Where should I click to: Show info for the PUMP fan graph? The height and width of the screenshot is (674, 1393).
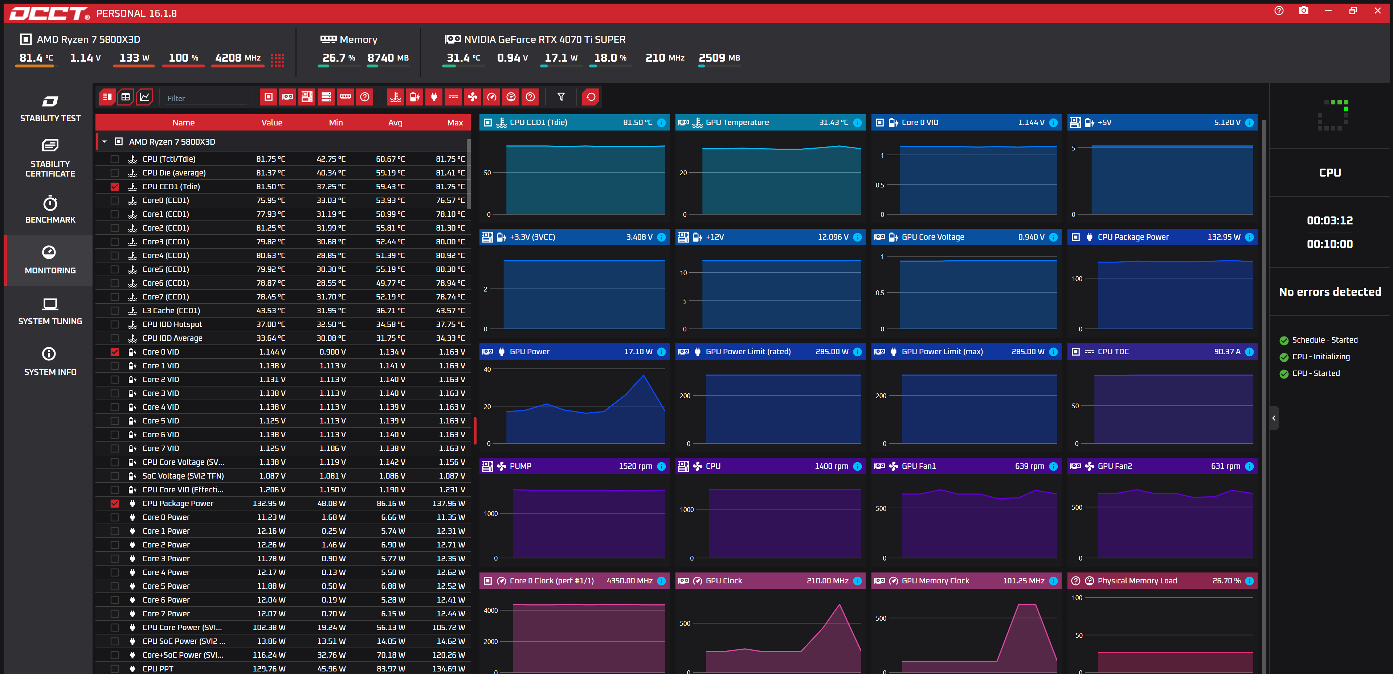(661, 466)
